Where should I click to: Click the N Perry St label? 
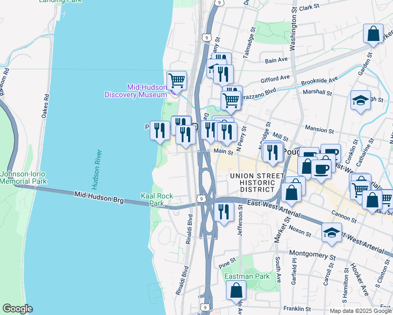(242, 139)
